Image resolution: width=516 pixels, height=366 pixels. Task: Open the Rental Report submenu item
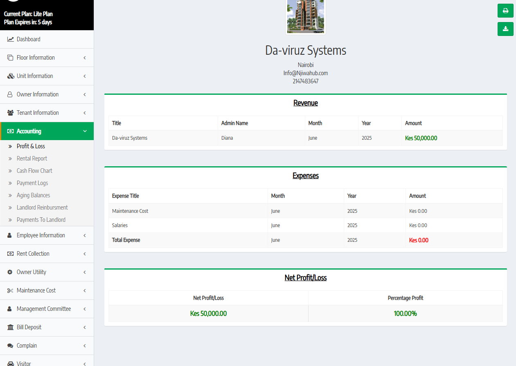click(x=32, y=158)
